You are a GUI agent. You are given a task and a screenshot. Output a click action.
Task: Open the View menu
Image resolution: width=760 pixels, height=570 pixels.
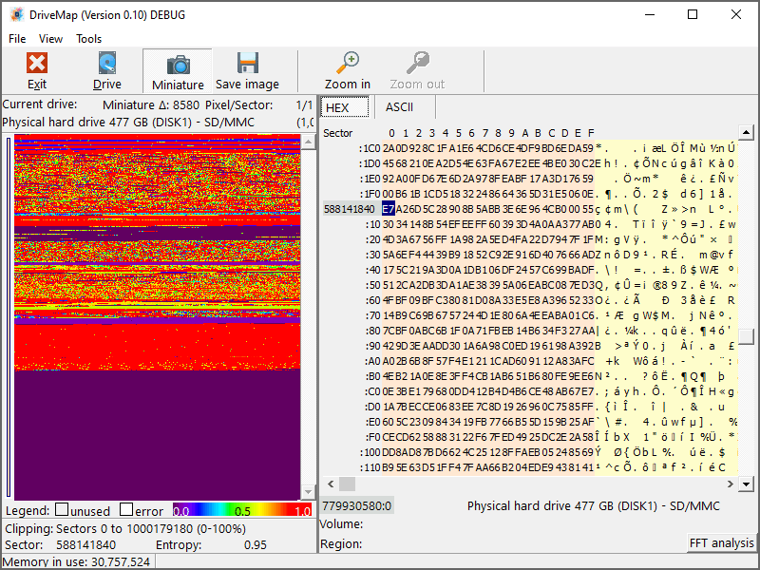pos(50,39)
